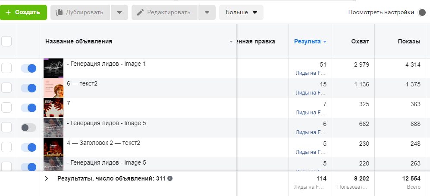Click the Редактировать button
The width and height of the screenshot is (430, 196).
pyautogui.click(x=165, y=12)
